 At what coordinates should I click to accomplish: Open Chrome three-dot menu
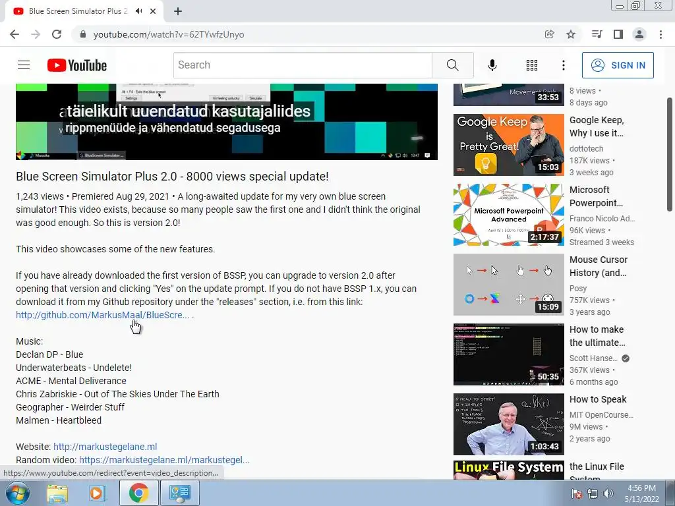click(x=660, y=34)
